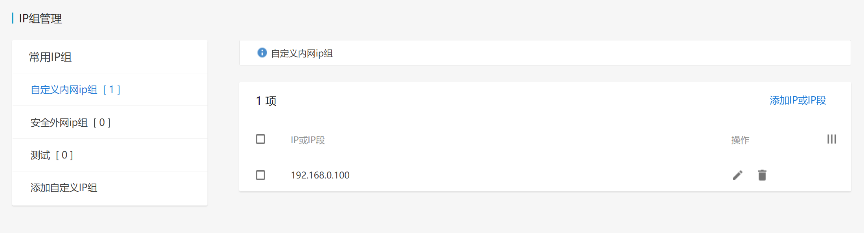Click the blue accent bar left of IP组管理

pos(13,18)
